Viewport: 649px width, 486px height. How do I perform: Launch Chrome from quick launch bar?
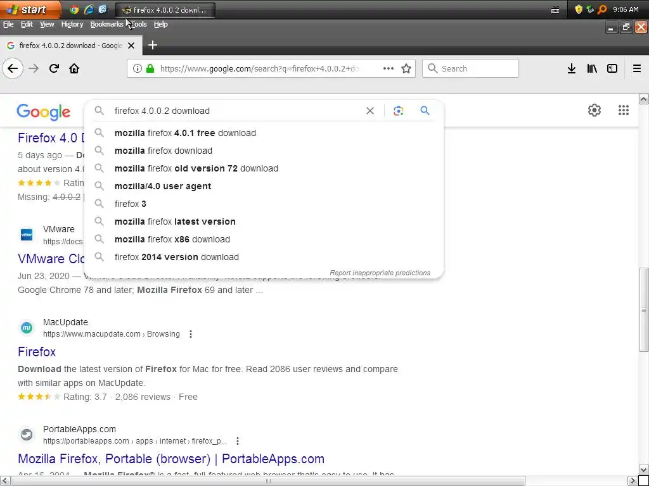74,9
